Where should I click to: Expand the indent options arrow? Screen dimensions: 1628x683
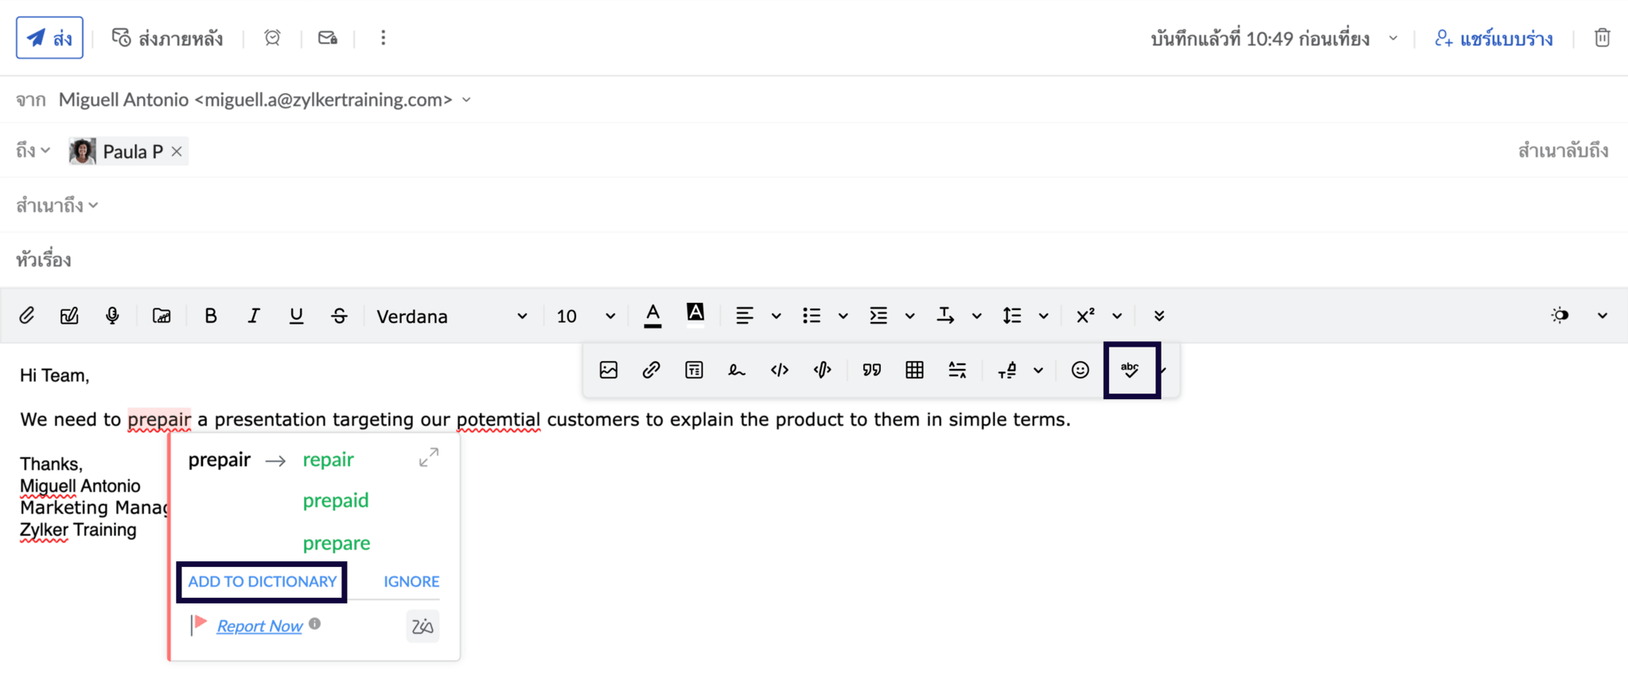pos(909,316)
